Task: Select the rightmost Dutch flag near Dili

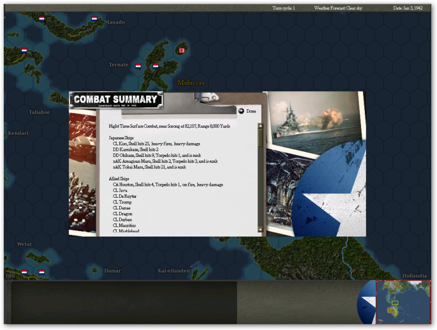Action: [x=42, y=272]
